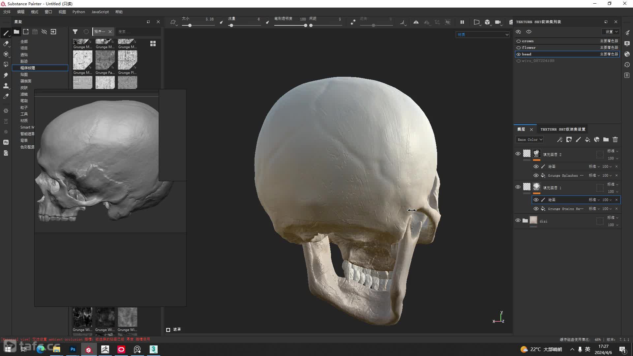The height and width of the screenshot is (356, 633).
Task: Adjust the brush 大小 size slider
Action: pos(198,25)
